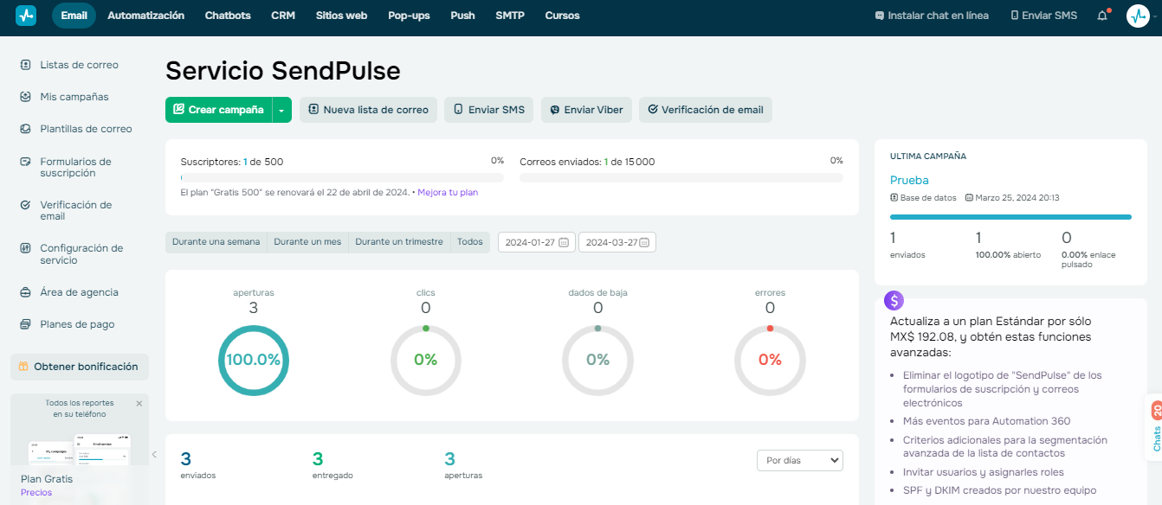The image size is (1162, 505).
Task: Select the Todos period filter
Action: click(x=470, y=242)
